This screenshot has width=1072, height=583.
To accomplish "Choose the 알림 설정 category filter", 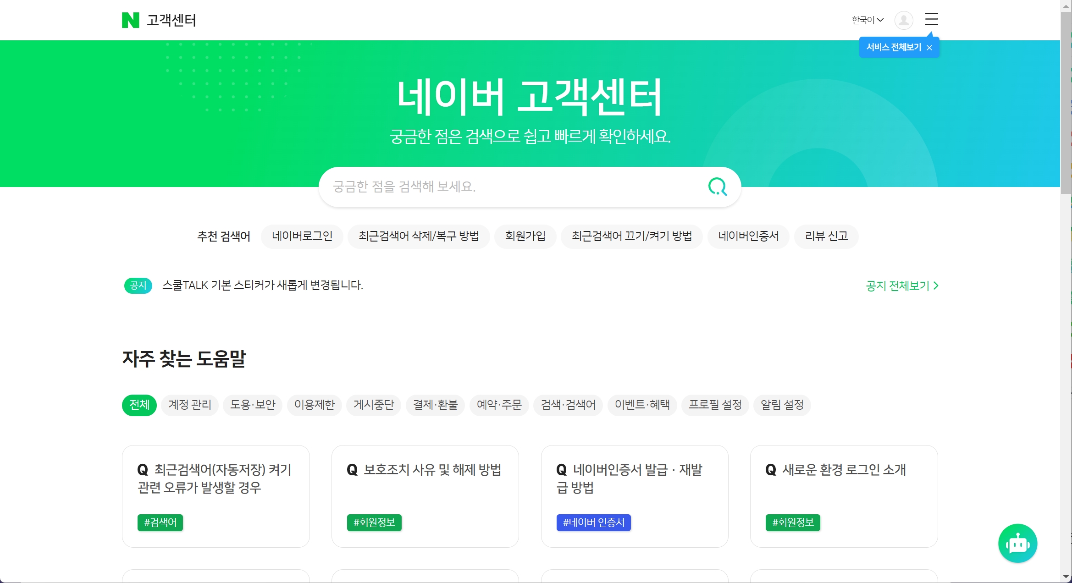I will tap(782, 405).
